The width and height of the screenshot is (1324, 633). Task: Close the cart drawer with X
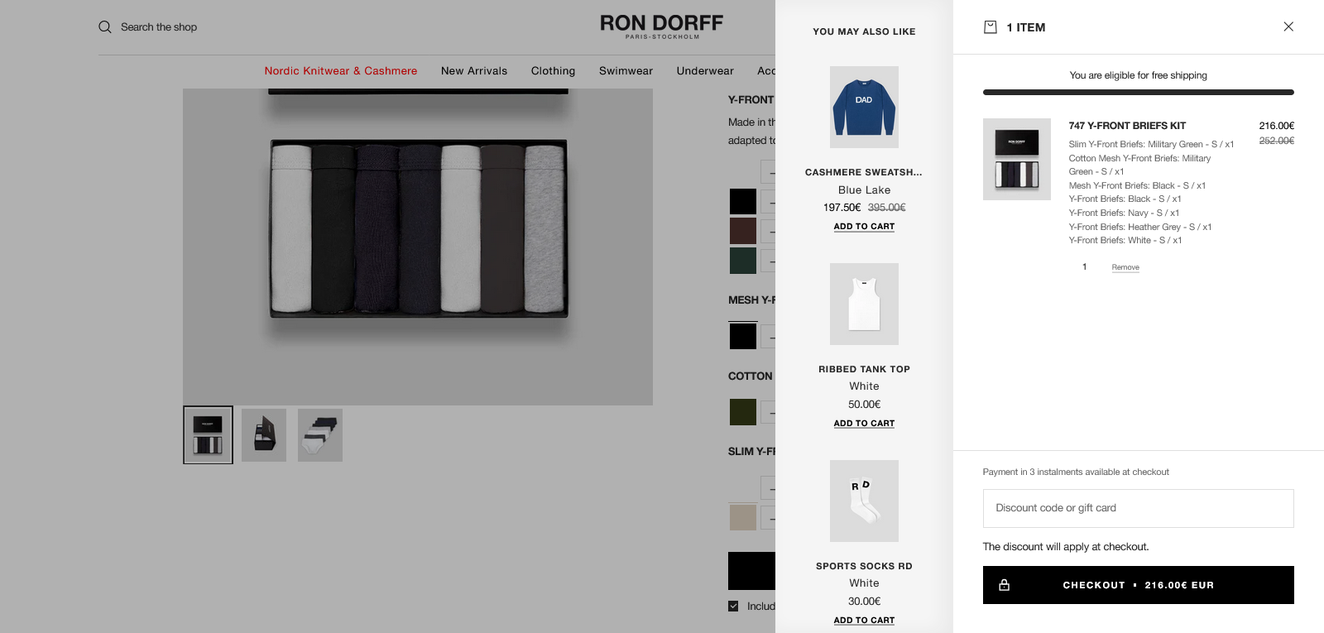tap(1288, 26)
